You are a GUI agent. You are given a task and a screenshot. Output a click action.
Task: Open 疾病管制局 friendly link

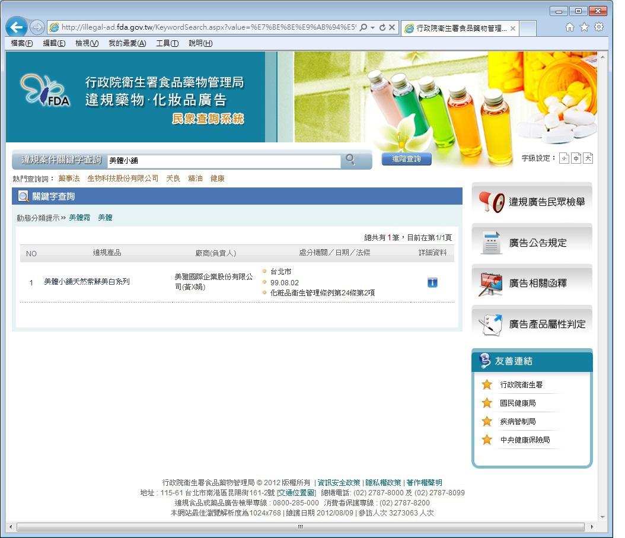[518, 422]
